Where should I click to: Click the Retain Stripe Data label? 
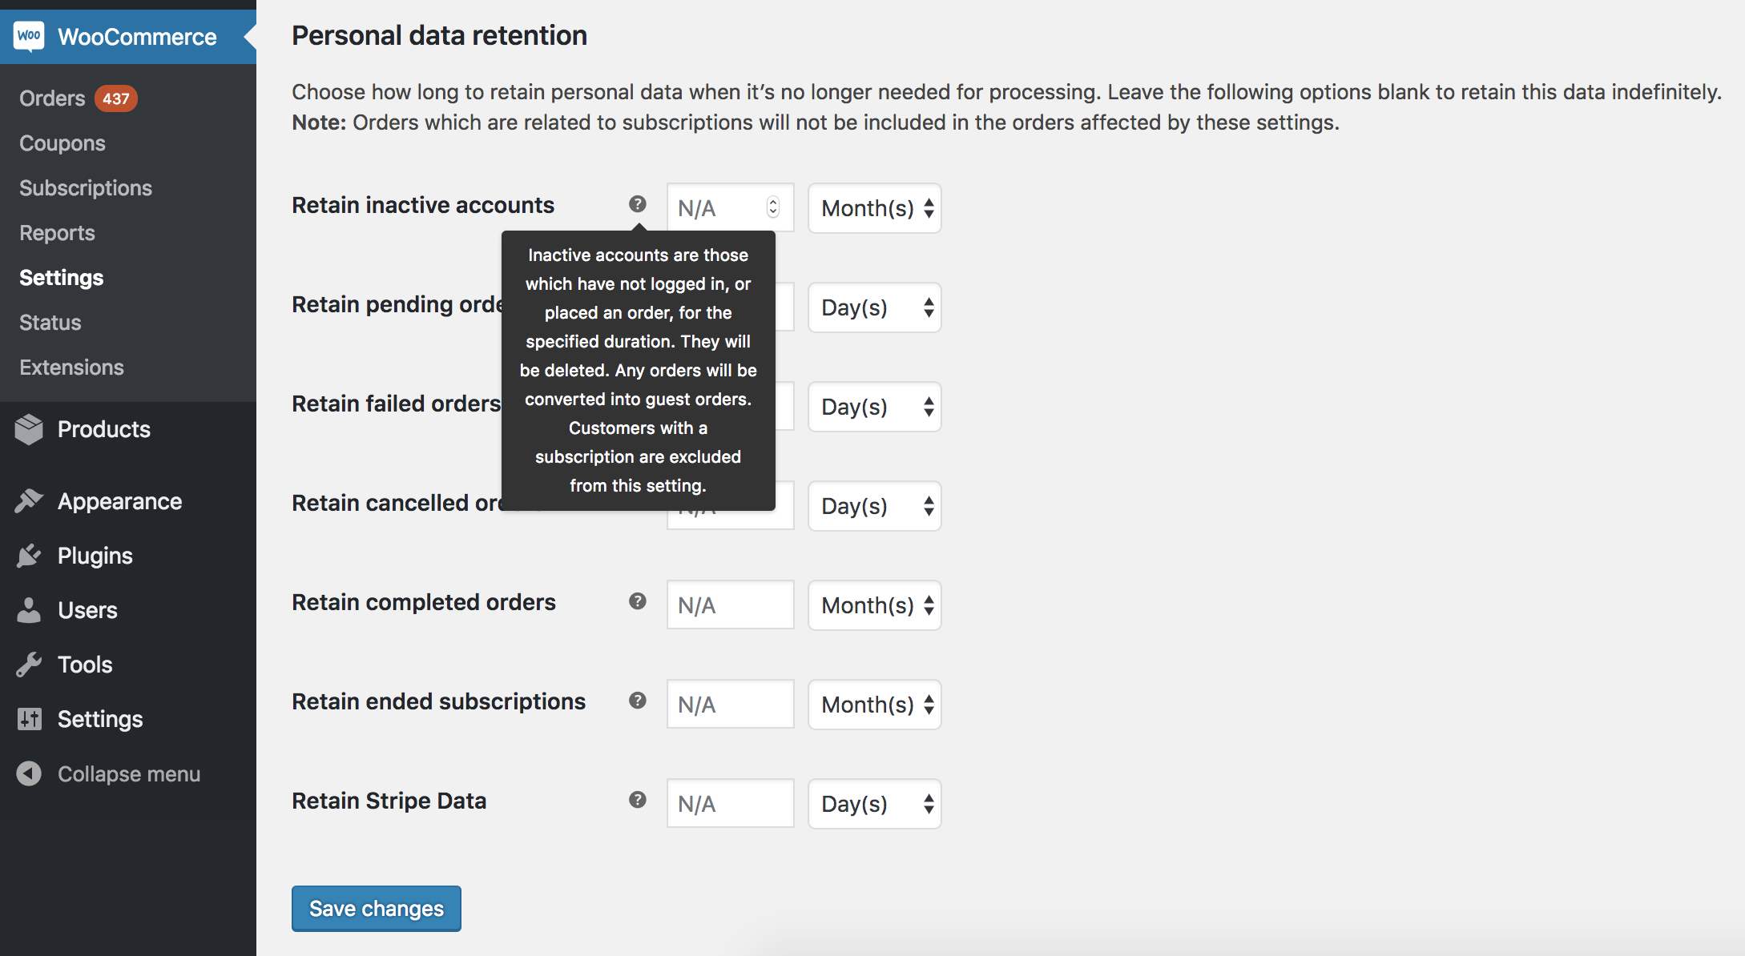(389, 801)
